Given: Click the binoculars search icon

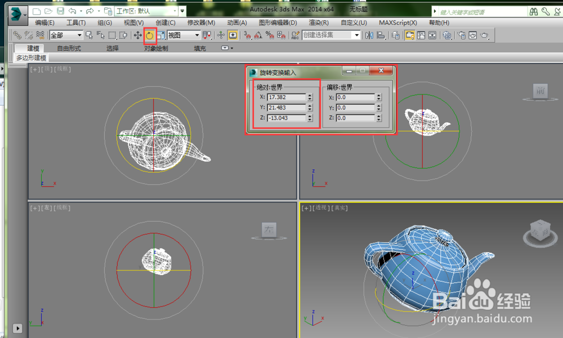Looking at the screenshot, I should tap(534, 12).
